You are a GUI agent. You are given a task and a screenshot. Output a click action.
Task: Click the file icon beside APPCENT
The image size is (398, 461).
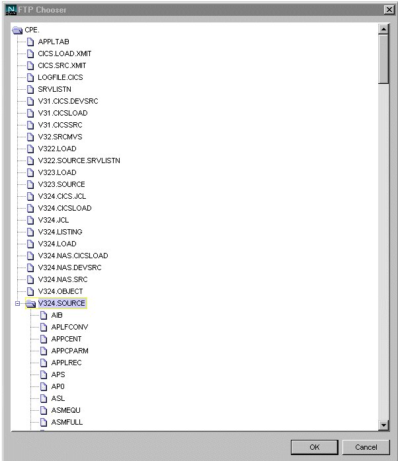pos(44,339)
